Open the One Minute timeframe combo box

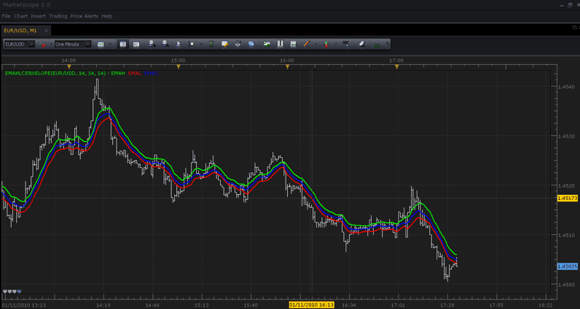pyautogui.click(x=73, y=44)
